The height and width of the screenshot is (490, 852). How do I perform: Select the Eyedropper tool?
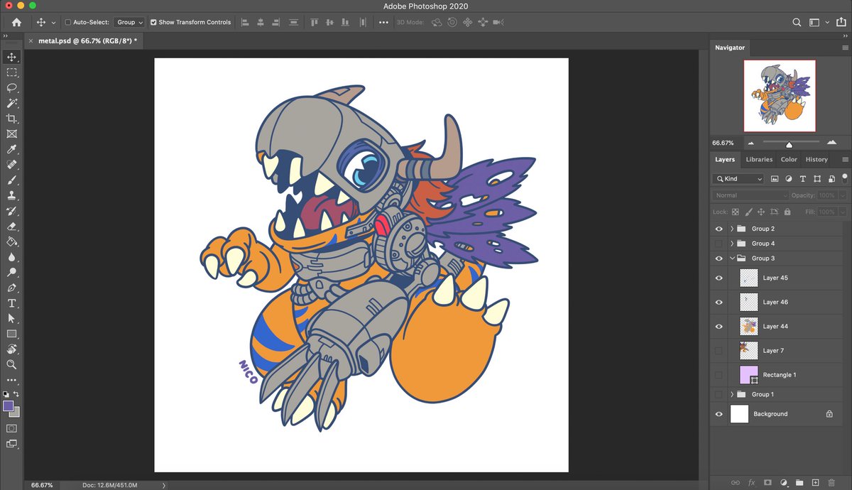coord(11,149)
